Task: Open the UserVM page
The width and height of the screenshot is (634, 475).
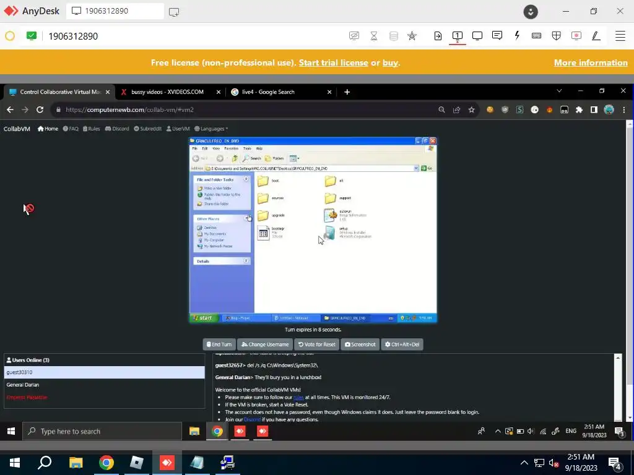Action: point(178,129)
